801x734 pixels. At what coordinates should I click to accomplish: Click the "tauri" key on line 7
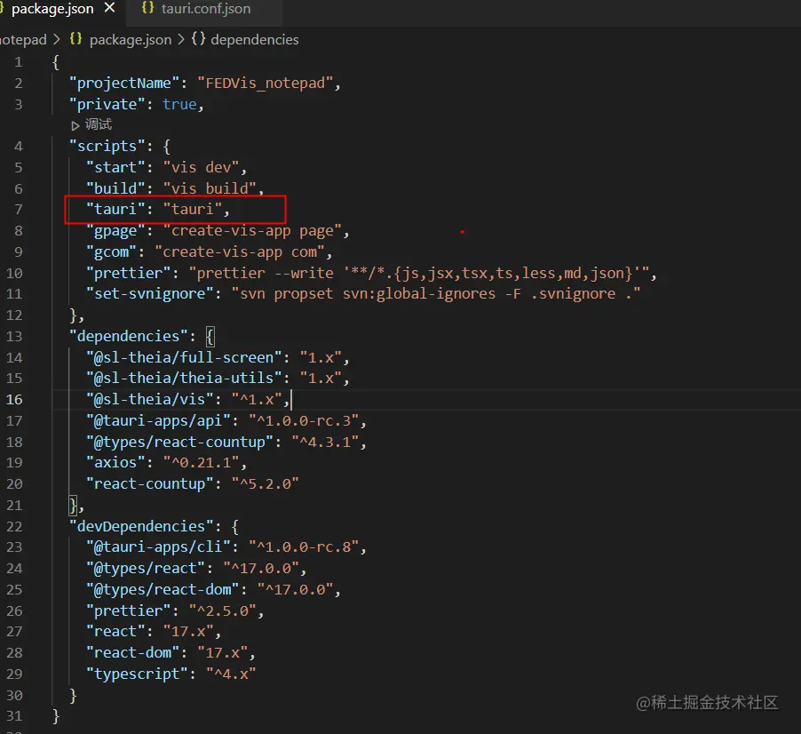[115, 210]
